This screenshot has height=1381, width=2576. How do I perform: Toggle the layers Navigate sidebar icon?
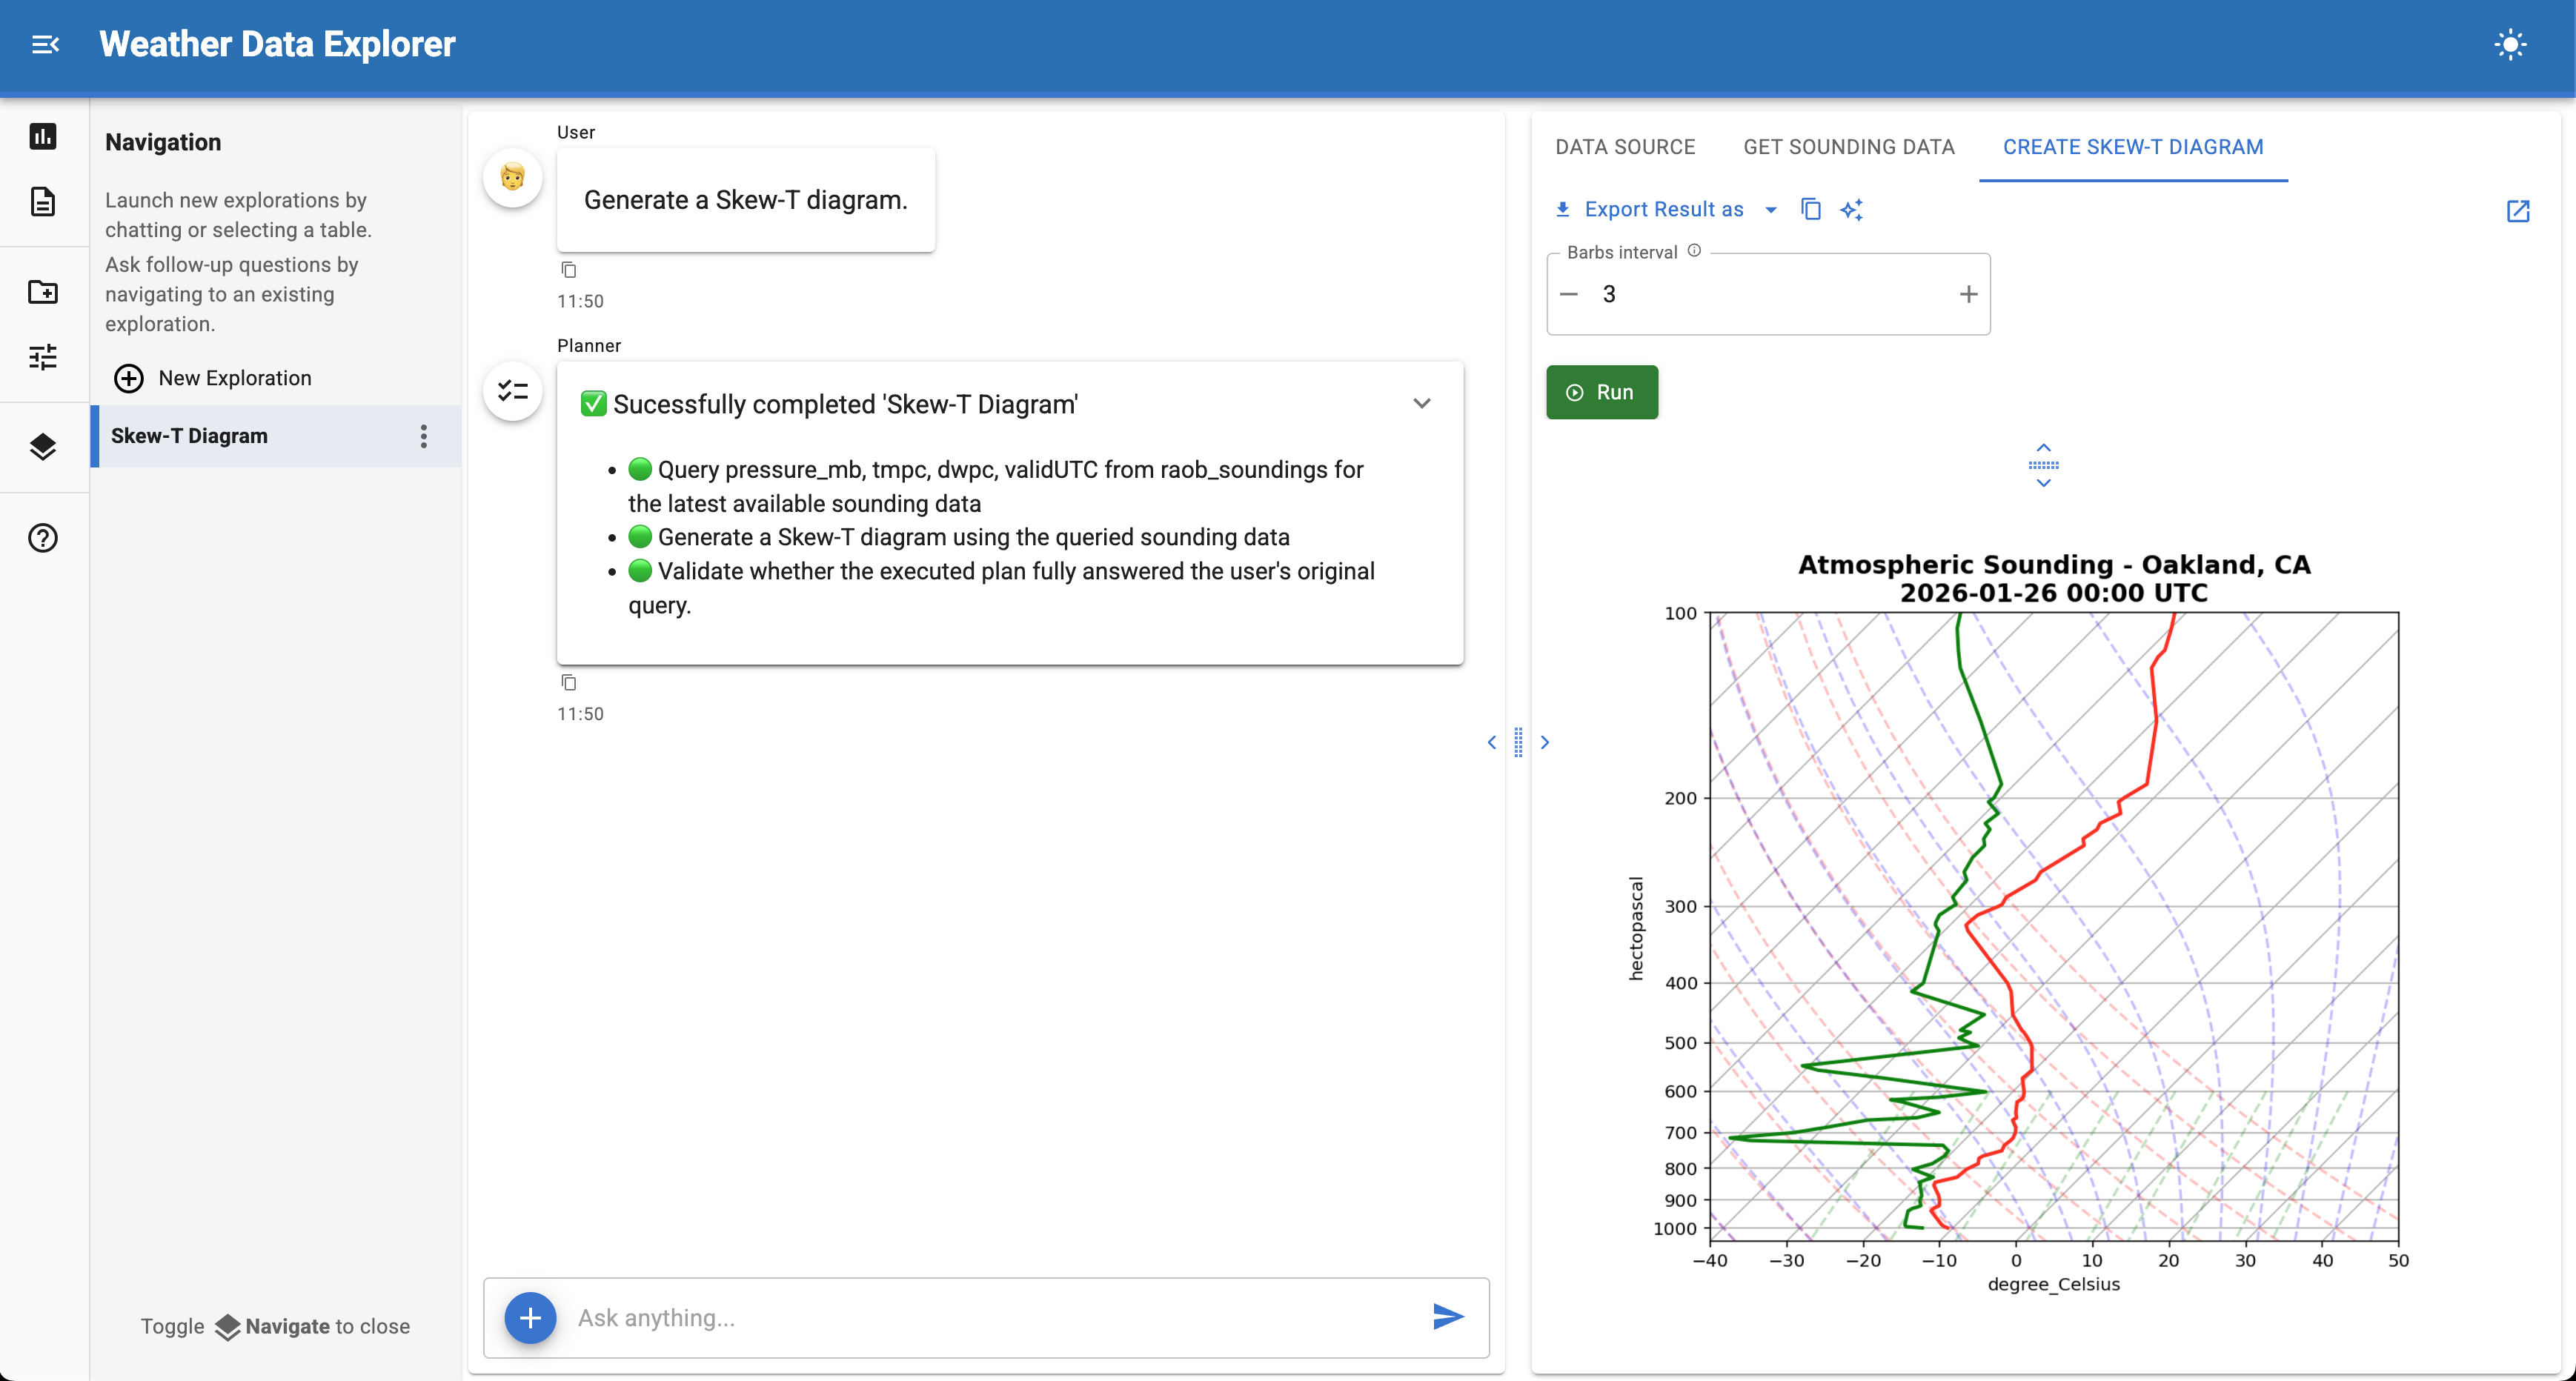point(43,446)
